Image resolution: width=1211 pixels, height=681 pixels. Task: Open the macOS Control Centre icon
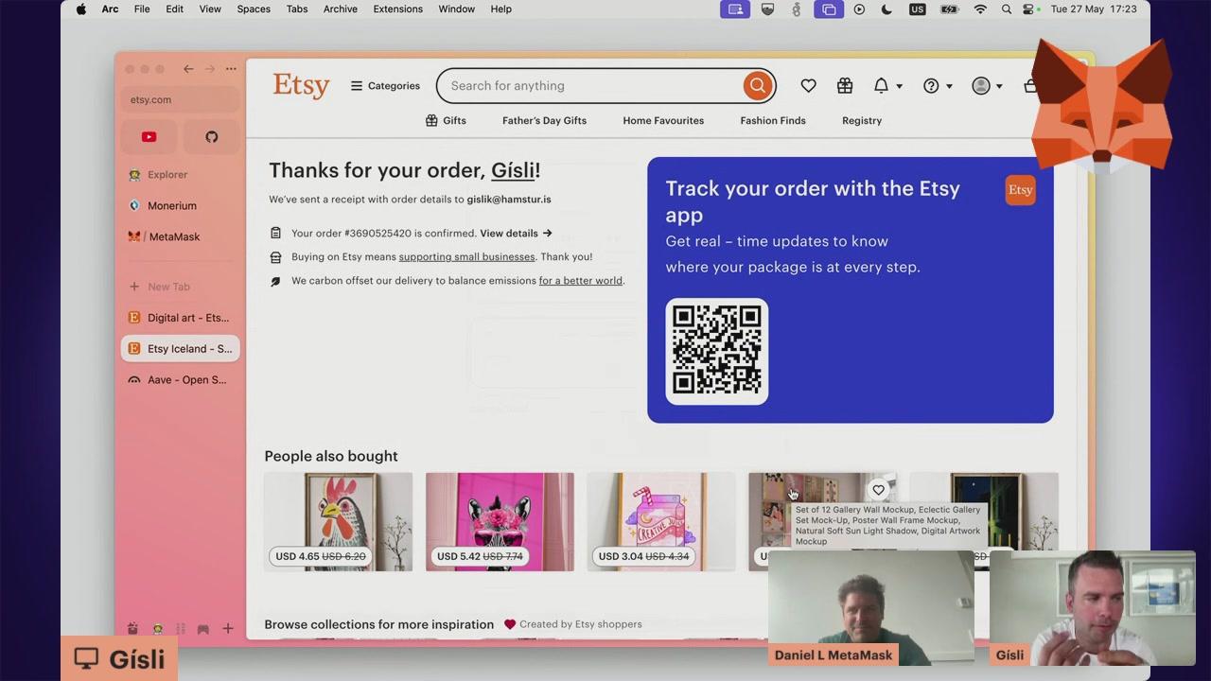pyautogui.click(x=1028, y=9)
